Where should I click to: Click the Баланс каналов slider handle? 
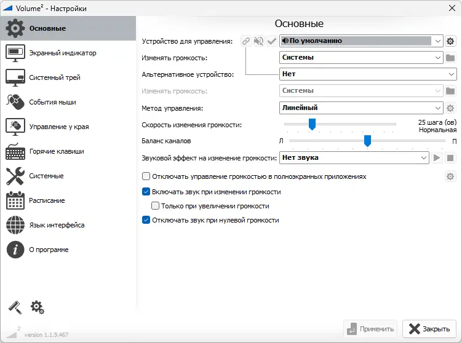(367, 141)
